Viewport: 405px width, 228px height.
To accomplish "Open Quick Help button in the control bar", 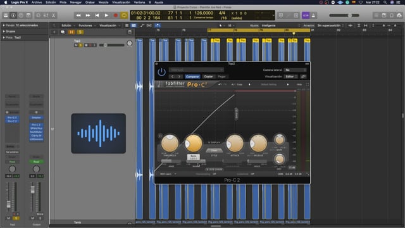I will coord(21,15).
